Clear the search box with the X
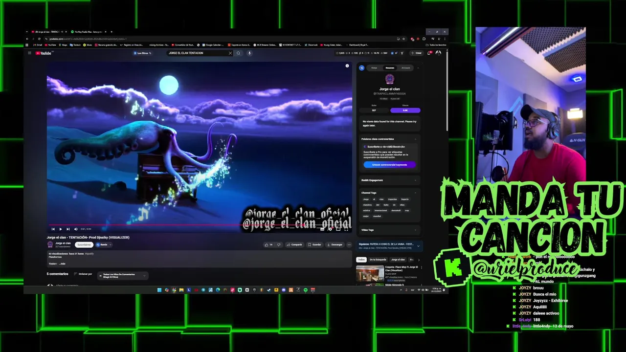 (230, 53)
